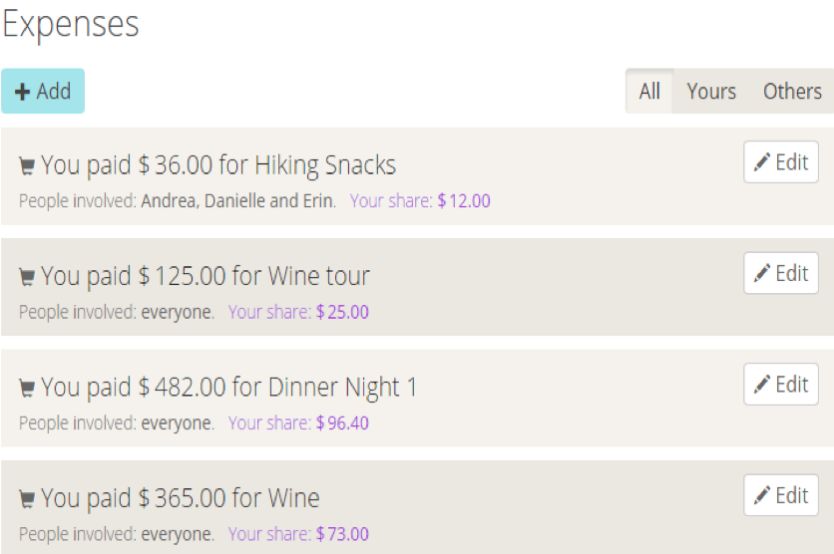Click the cart icon next to Wine tour
834x554 pixels.
click(27, 278)
